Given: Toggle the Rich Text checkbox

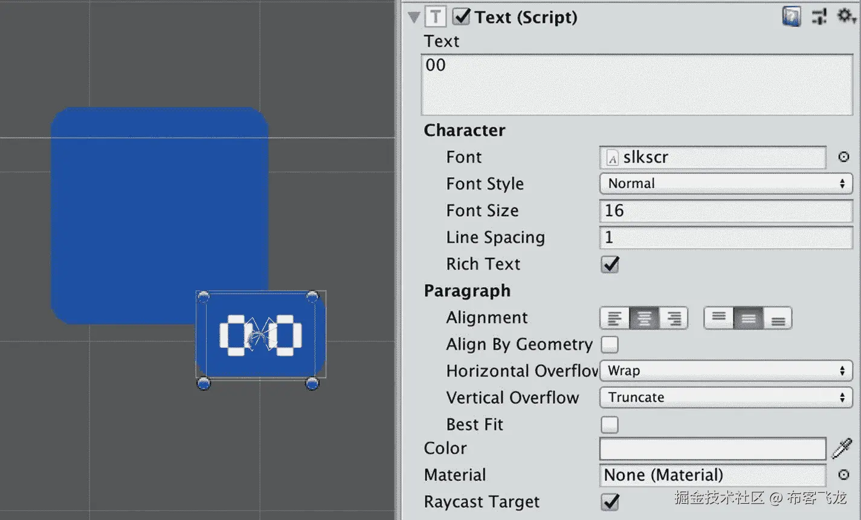Looking at the screenshot, I should tap(610, 264).
